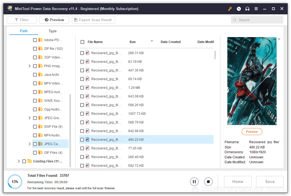The height and width of the screenshot is (196, 291).
Task: Check the 643.08 KB file checkbox
Action: [82, 96]
